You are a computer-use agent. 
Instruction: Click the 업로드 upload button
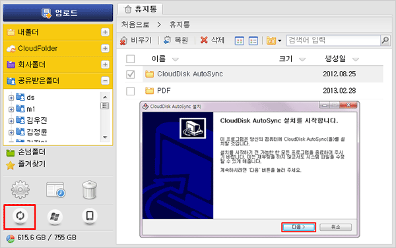point(58,12)
